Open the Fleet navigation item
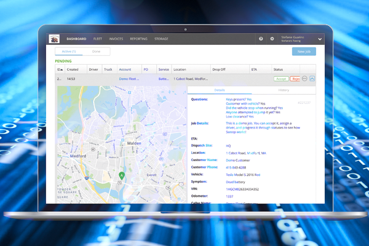Image resolution: width=369 pixels, height=246 pixels. (98, 39)
